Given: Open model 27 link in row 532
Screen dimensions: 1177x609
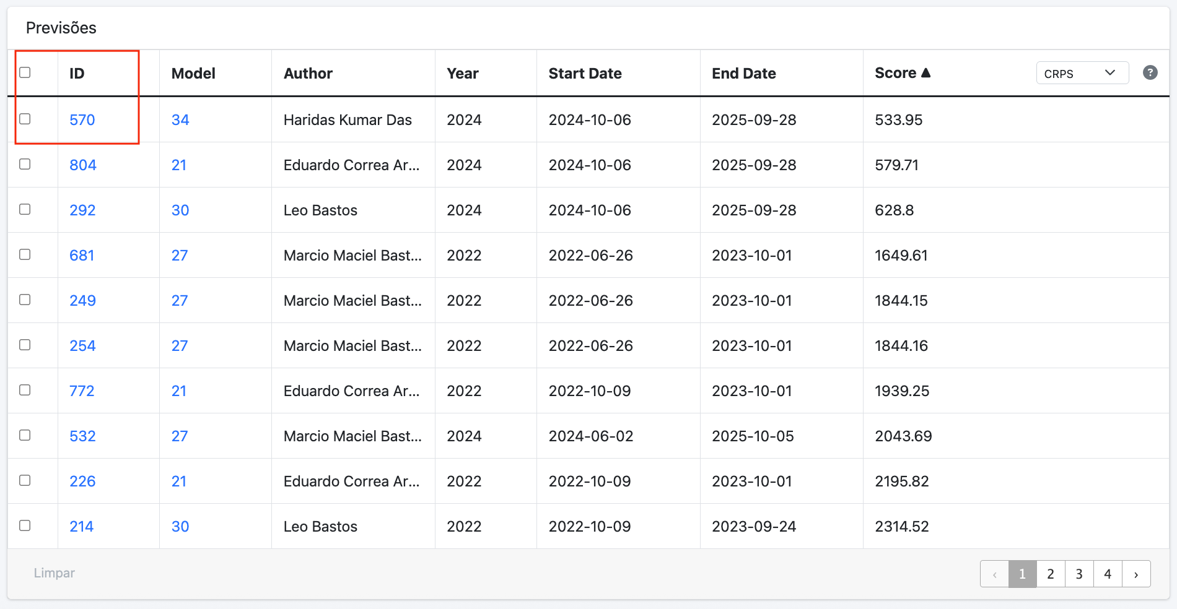Looking at the screenshot, I should click(x=180, y=436).
